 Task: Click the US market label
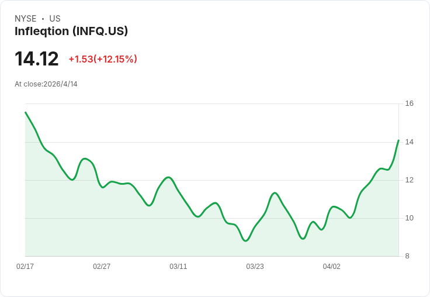click(55, 19)
